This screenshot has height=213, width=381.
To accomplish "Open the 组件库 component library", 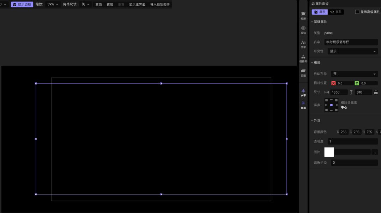I will (x=303, y=59).
